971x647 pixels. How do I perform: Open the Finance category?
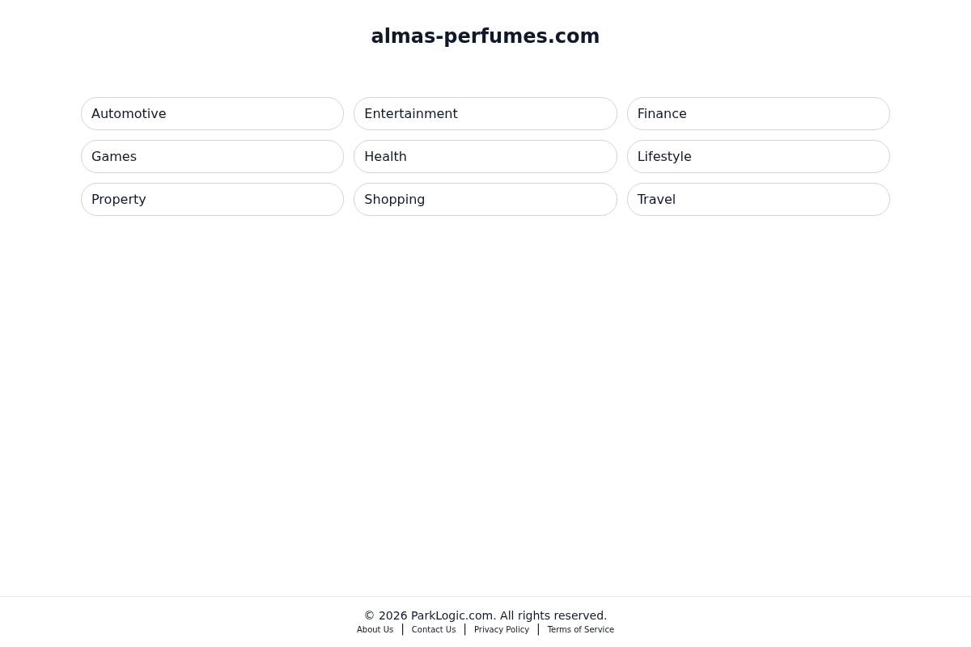(758, 113)
